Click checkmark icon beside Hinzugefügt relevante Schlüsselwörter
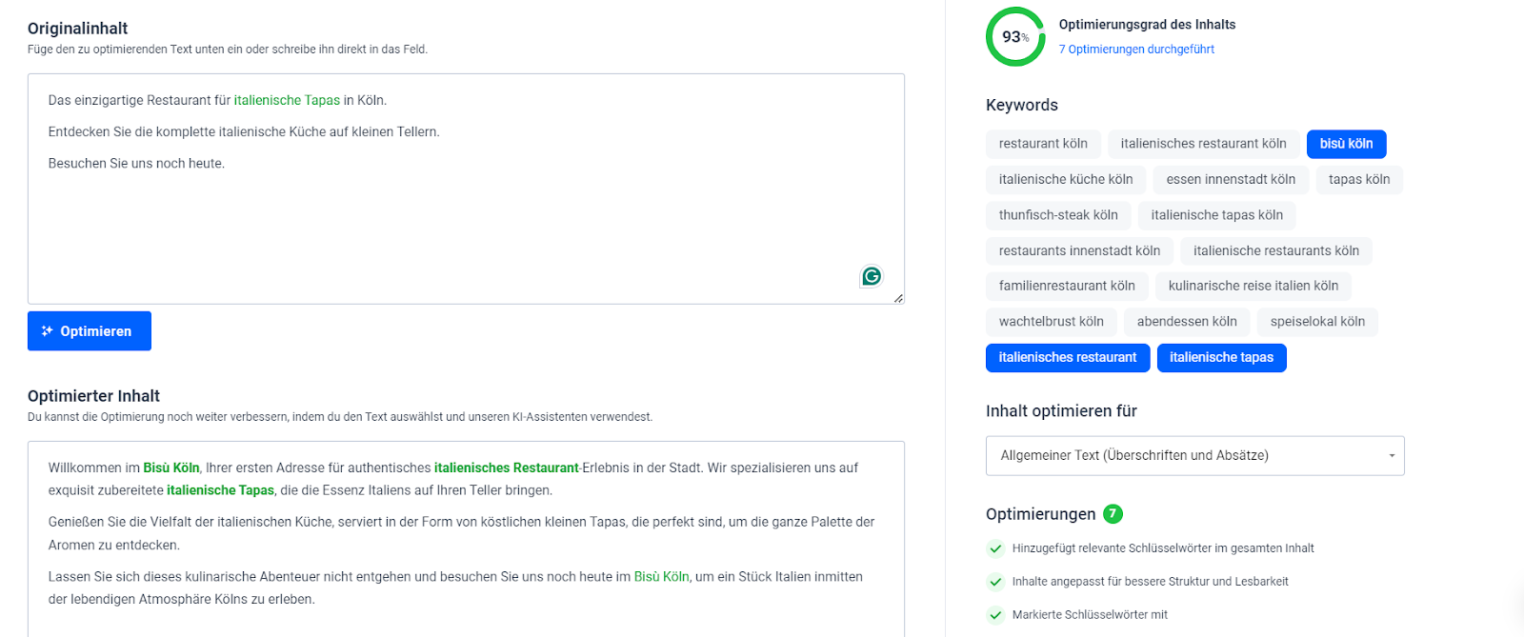Screen dimensions: 1524x637 pos(995,548)
